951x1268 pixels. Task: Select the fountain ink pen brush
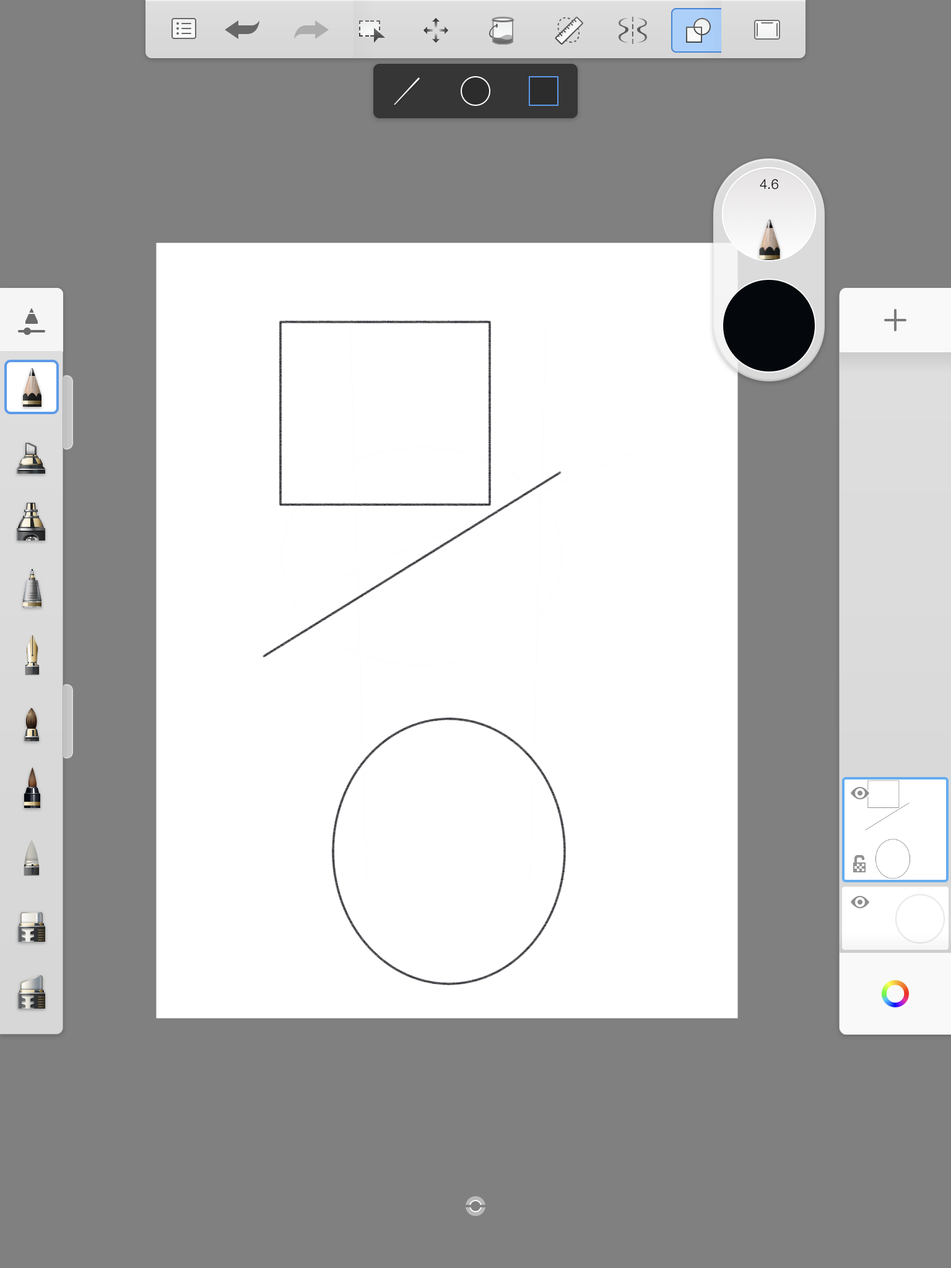[32, 655]
